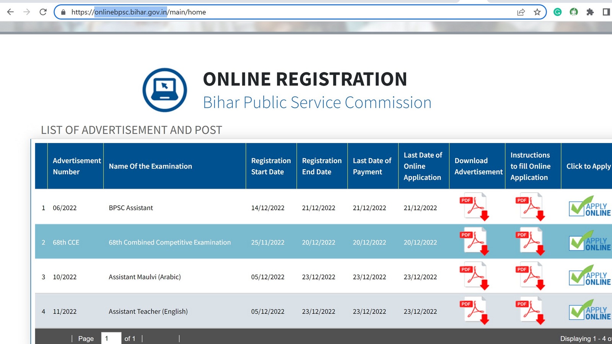Sort by Registration Start Date header
This screenshot has height=344, width=612.
click(271, 166)
